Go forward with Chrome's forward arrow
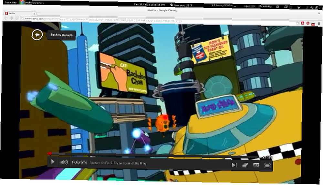This screenshot has width=323, height=185. pyautogui.click(x=12, y=18)
